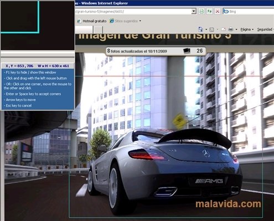
Task: Click the printer icon in command bar
Action: [x=231, y=29]
